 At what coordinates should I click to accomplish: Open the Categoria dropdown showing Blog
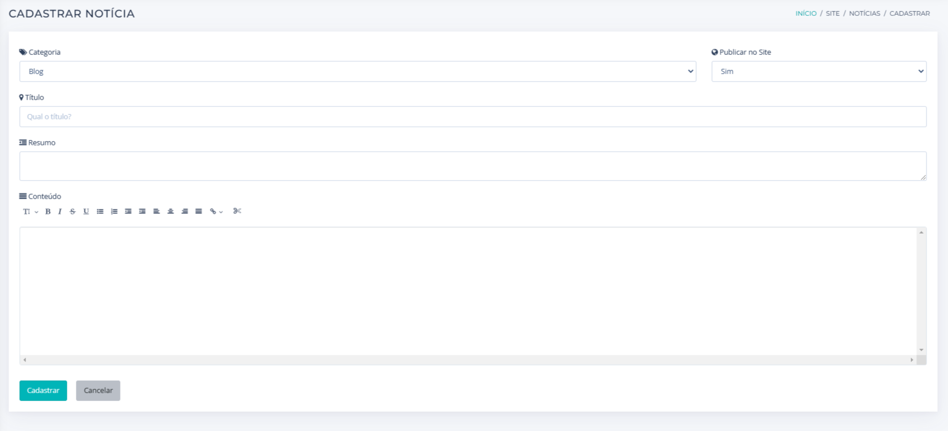pos(358,71)
